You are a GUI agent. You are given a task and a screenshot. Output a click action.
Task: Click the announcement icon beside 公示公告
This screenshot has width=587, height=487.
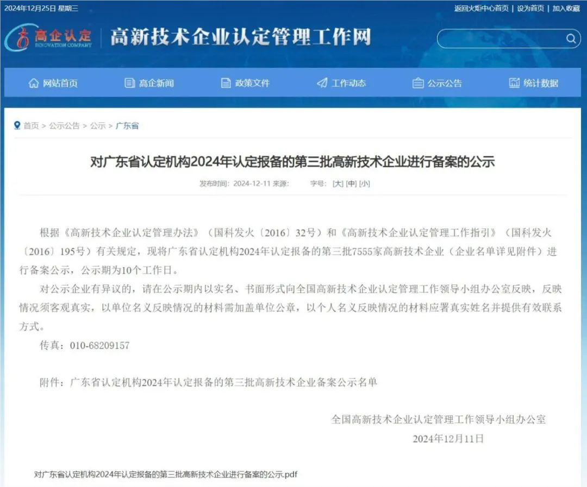(x=417, y=83)
